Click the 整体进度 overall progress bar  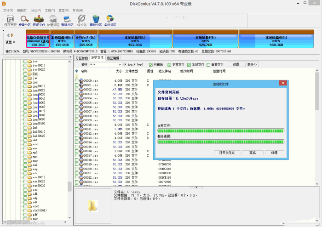221,142
